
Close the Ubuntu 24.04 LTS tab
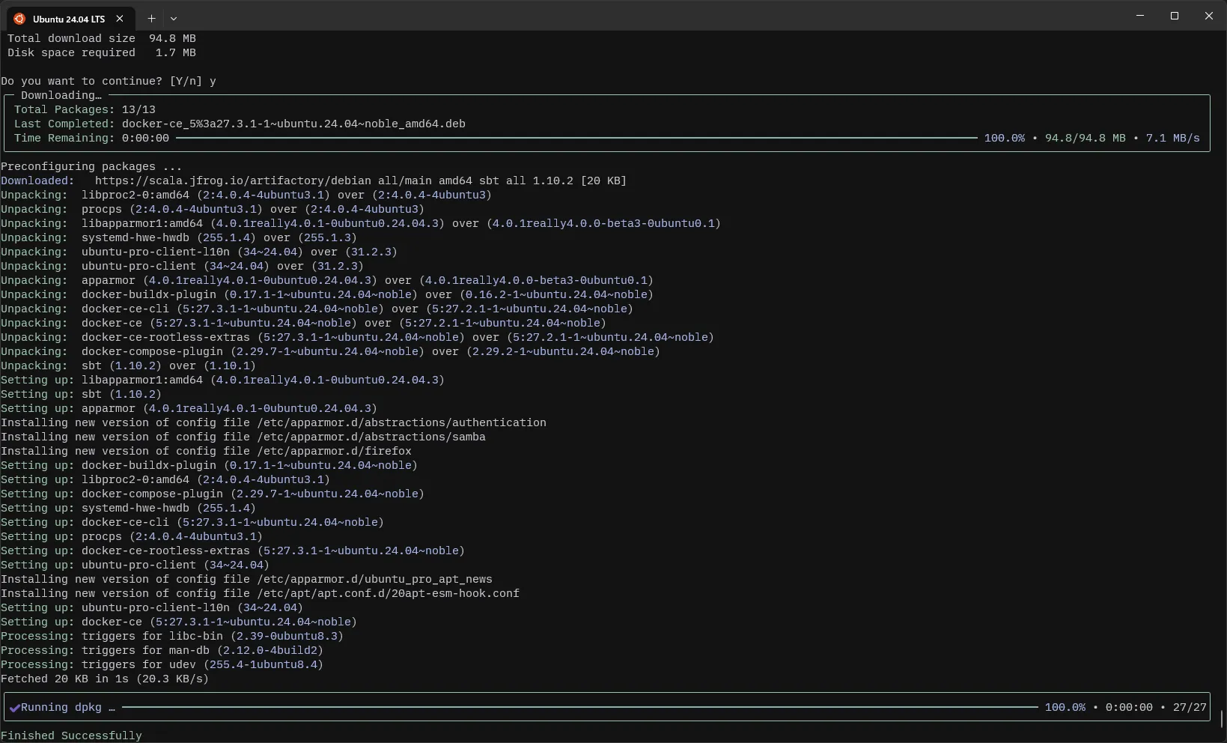120,19
